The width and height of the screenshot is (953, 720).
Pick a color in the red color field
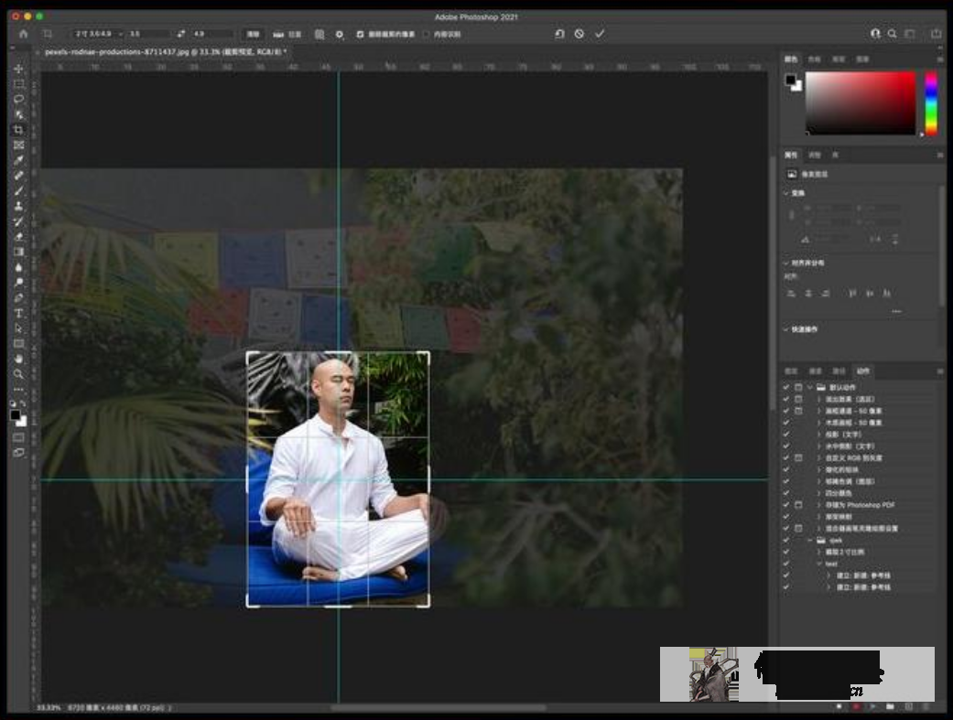click(861, 102)
